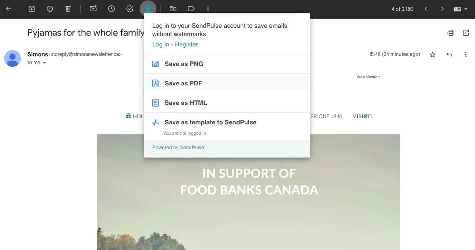The image size is (475, 250).
Task: Reply to the Simons newsletter
Action: point(449,54)
